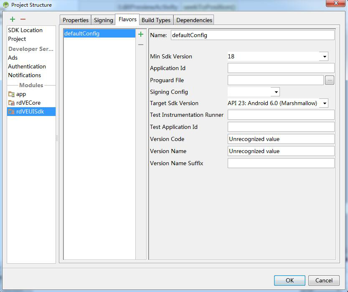348x292 pixels.
Task: Click the Test Instrumentation Runner field
Action: (281, 115)
